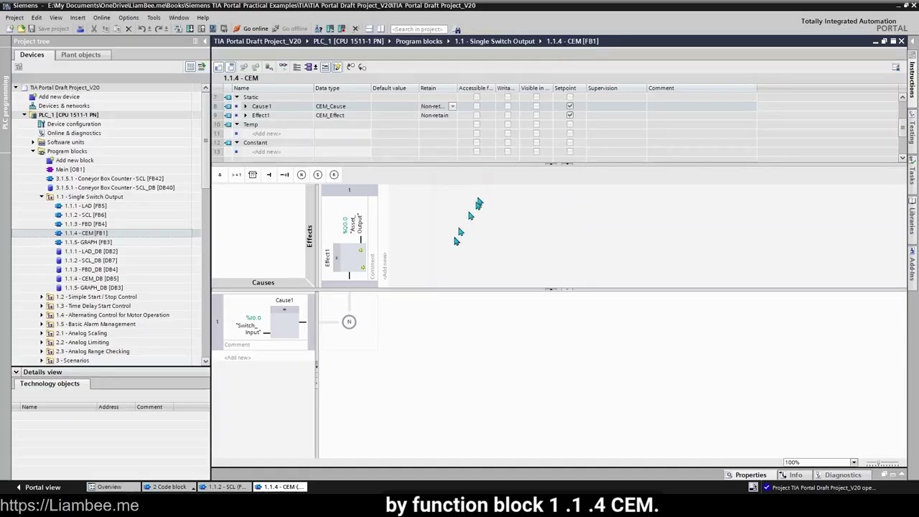Click Online & diagnostics in project tree
The image size is (919, 517).
(x=74, y=133)
